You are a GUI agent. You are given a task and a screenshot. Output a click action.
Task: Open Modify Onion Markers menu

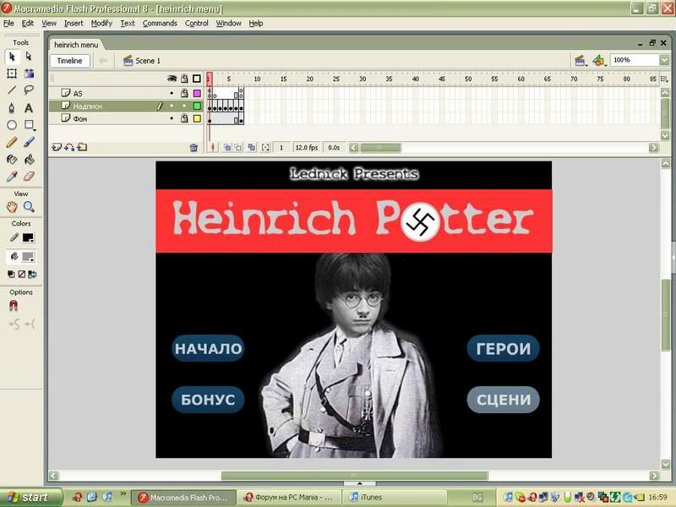tap(265, 147)
